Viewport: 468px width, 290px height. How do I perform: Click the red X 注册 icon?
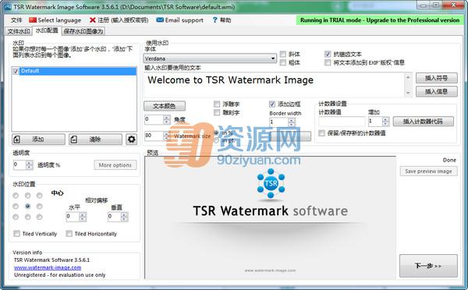click(x=93, y=20)
